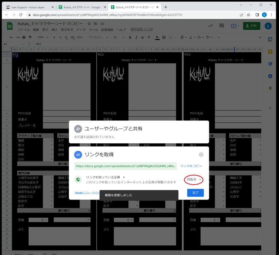Open the 閲覧者 permission dropdown

click(x=194, y=180)
